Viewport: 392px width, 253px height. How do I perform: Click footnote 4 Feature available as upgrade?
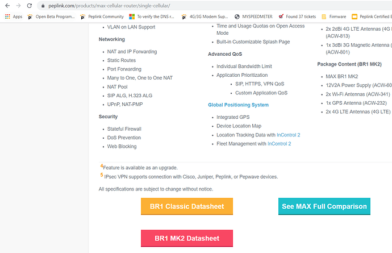pos(139,167)
